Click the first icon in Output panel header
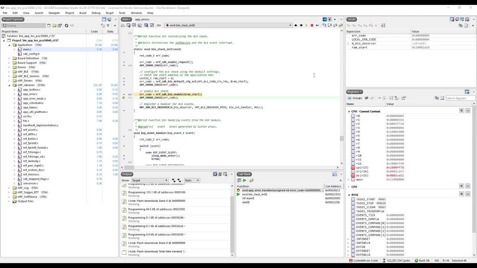This screenshot has width=477, height=268. tap(215, 174)
